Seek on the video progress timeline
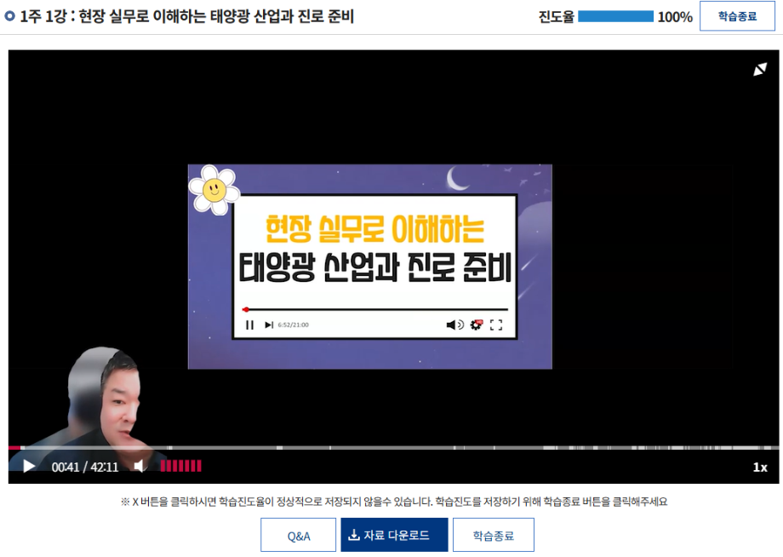Screen dimensions: 783x557 tap(393, 448)
